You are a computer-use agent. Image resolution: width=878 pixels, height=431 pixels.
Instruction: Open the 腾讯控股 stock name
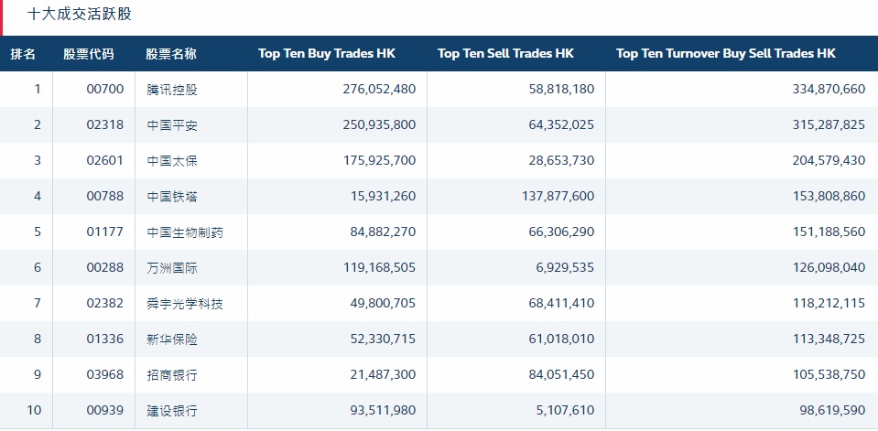tap(172, 90)
